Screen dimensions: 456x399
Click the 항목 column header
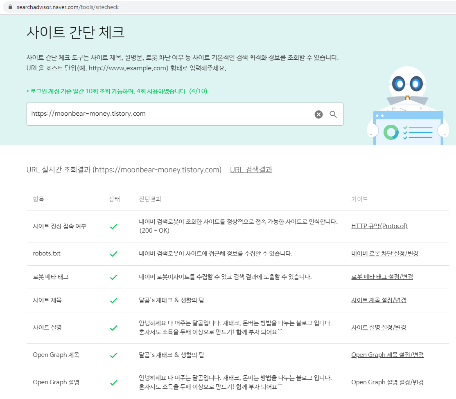38,199
